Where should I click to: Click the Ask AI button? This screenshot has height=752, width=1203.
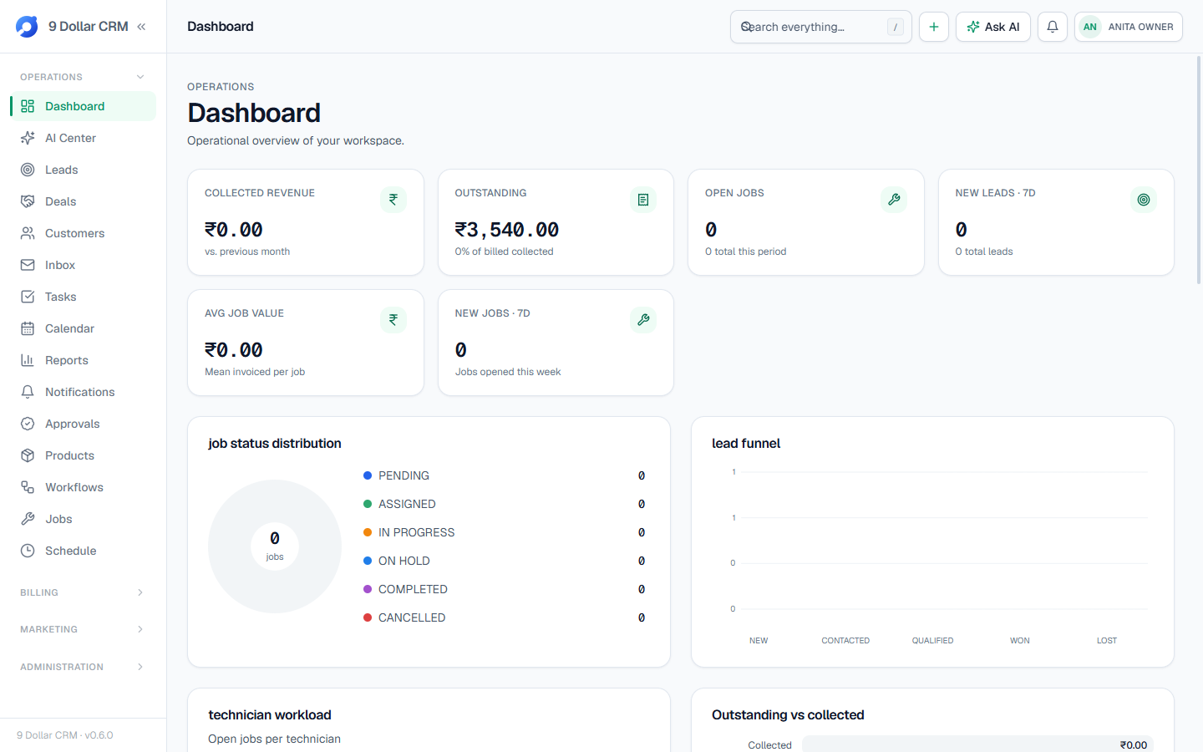993,27
